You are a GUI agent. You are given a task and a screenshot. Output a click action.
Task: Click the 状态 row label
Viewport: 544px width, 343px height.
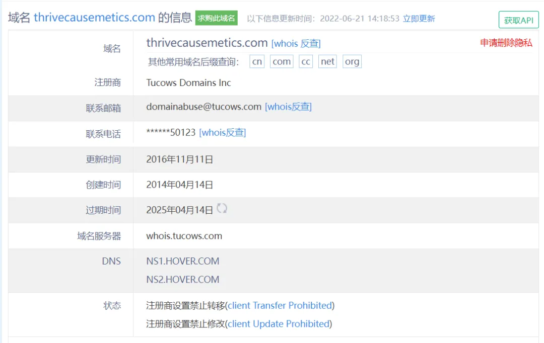pos(112,305)
